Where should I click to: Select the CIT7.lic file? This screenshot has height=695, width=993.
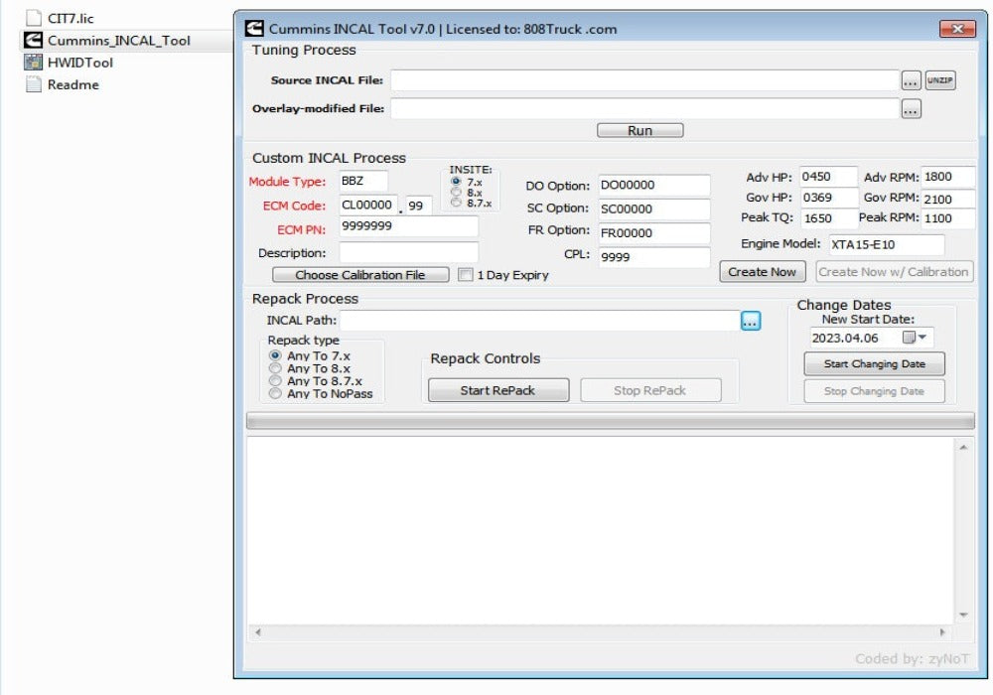tap(71, 19)
